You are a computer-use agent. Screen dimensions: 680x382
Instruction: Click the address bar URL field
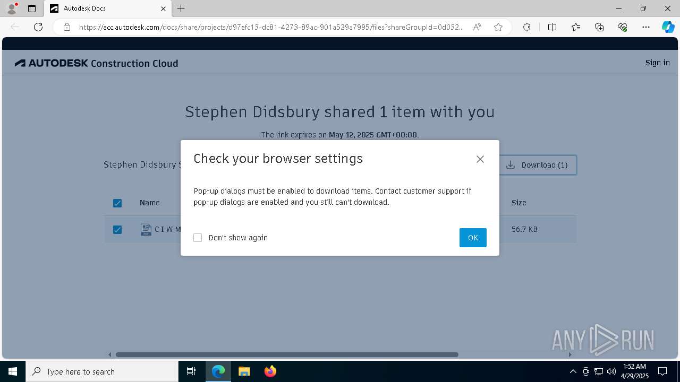point(271,27)
